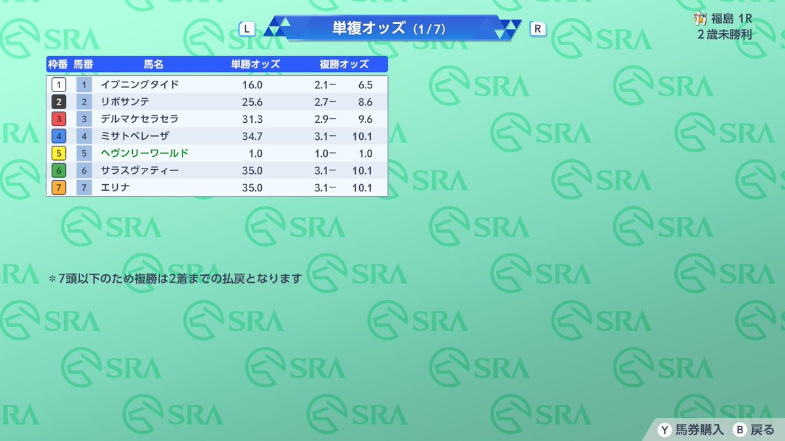
Task: Click the 単勝オッズ column header
Action: pyautogui.click(x=255, y=64)
